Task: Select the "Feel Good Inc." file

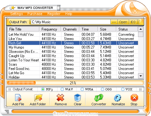Action: pos(73,69)
